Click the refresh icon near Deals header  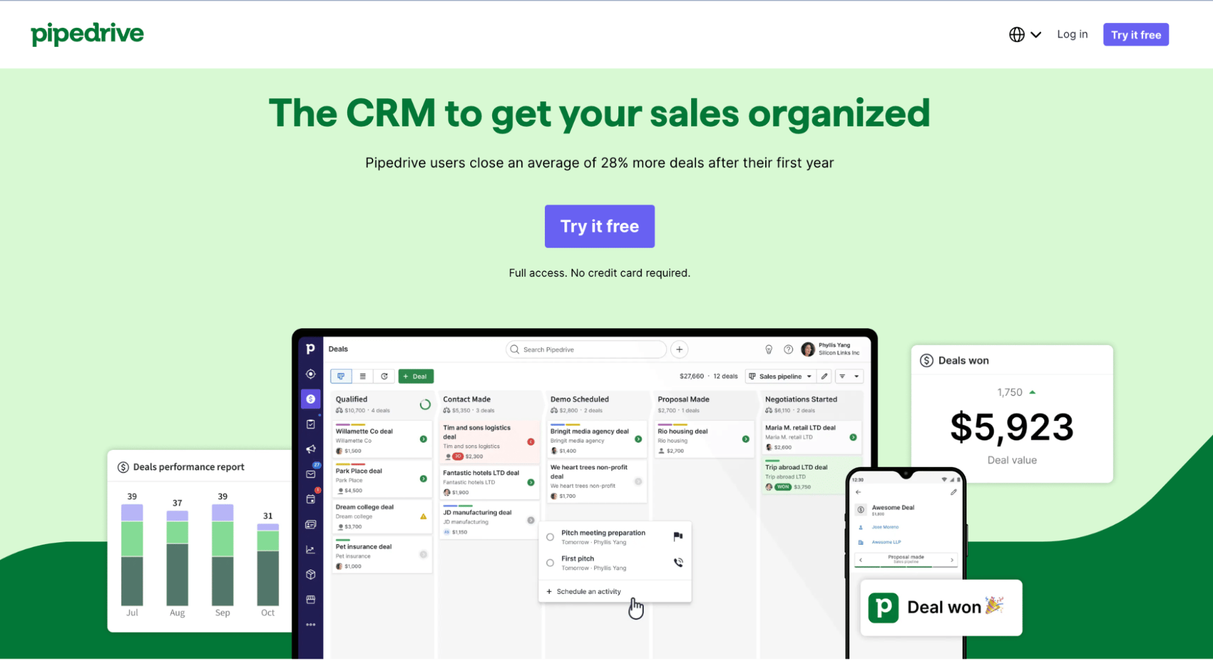383,375
